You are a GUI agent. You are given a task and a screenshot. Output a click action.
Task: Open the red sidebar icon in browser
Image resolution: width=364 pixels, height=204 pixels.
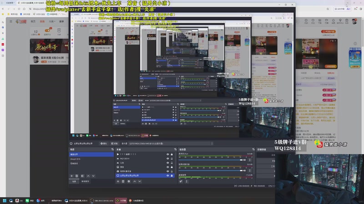coord(3,44)
